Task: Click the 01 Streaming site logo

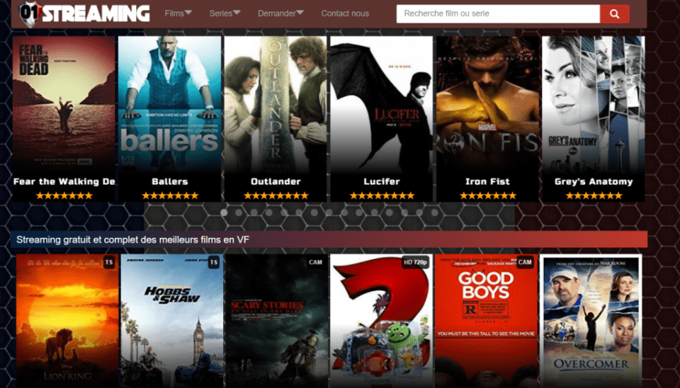Action: coord(84,13)
